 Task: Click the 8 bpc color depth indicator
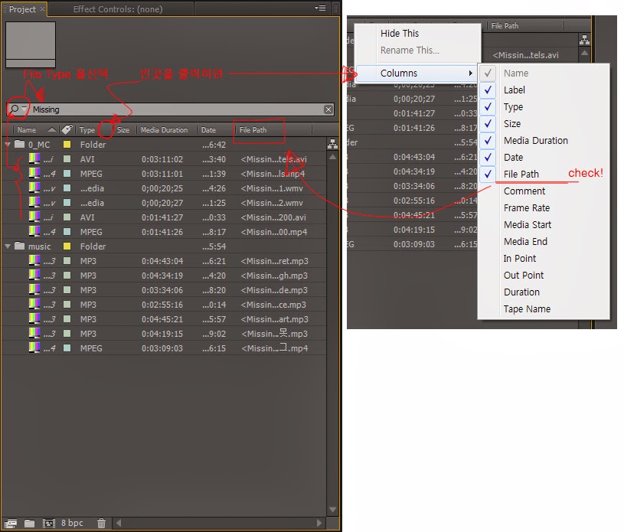(x=71, y=524)
